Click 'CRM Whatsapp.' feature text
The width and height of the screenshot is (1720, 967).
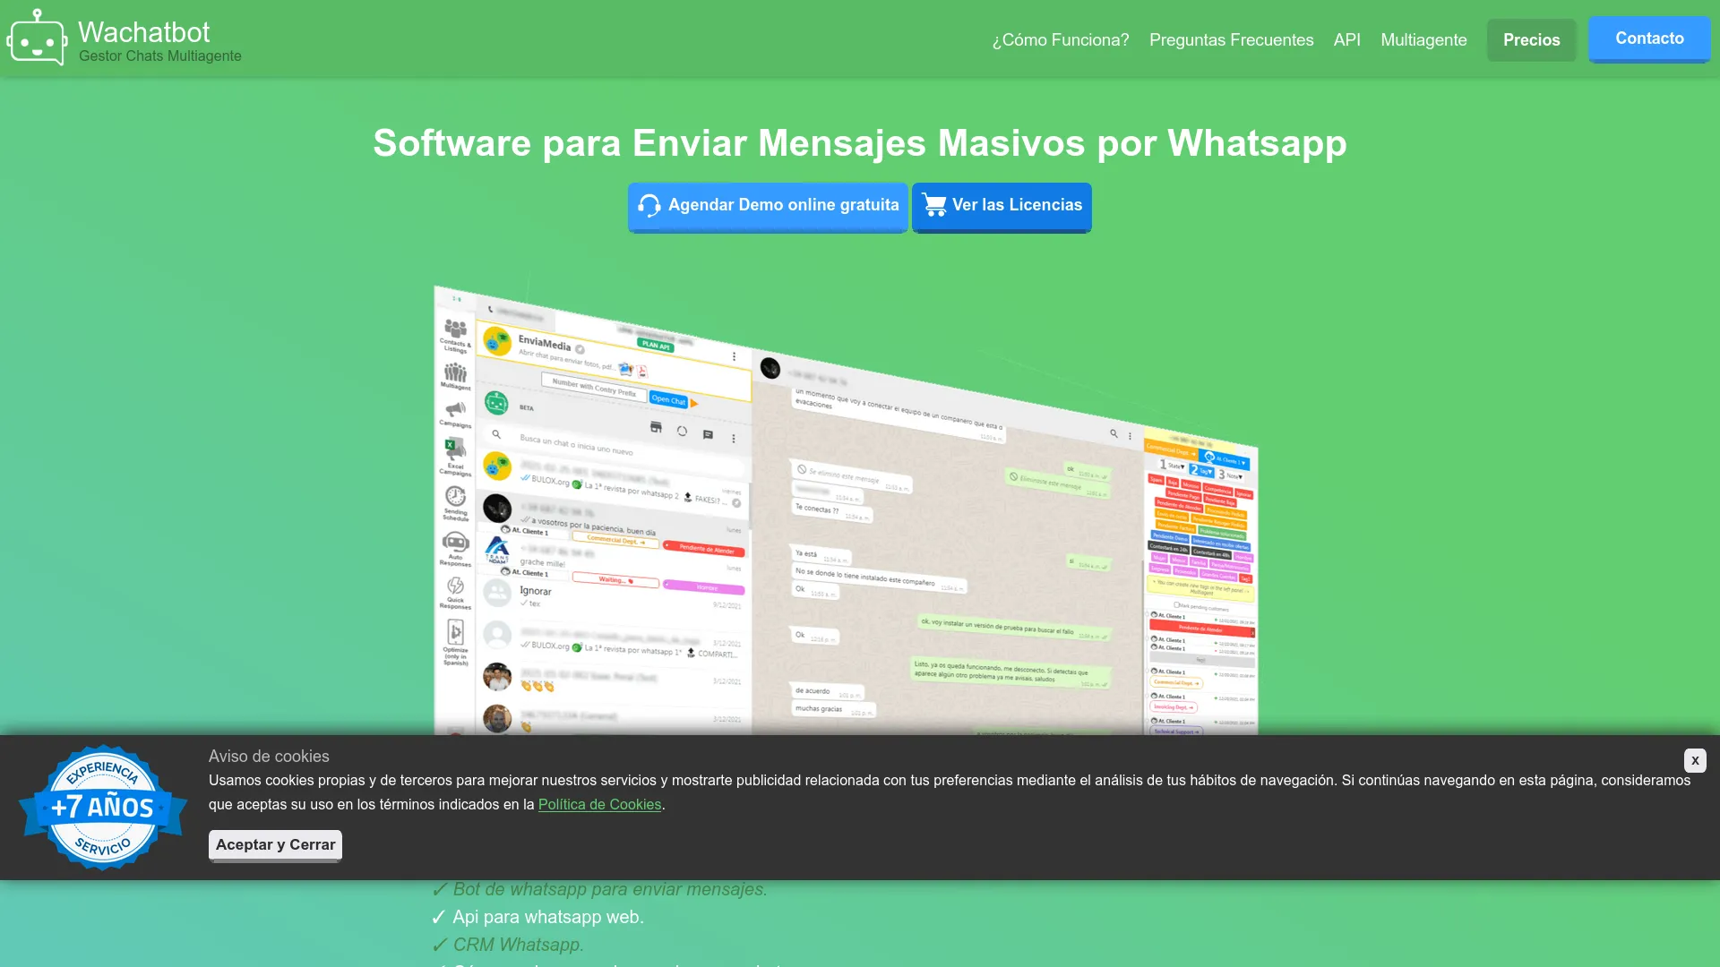(518, 945)
